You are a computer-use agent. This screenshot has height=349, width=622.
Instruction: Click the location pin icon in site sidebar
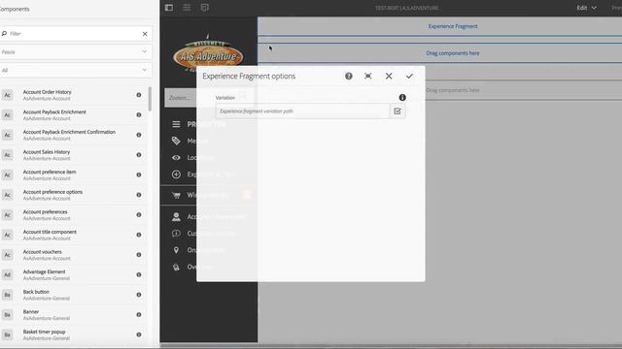[x=176, y=250]
